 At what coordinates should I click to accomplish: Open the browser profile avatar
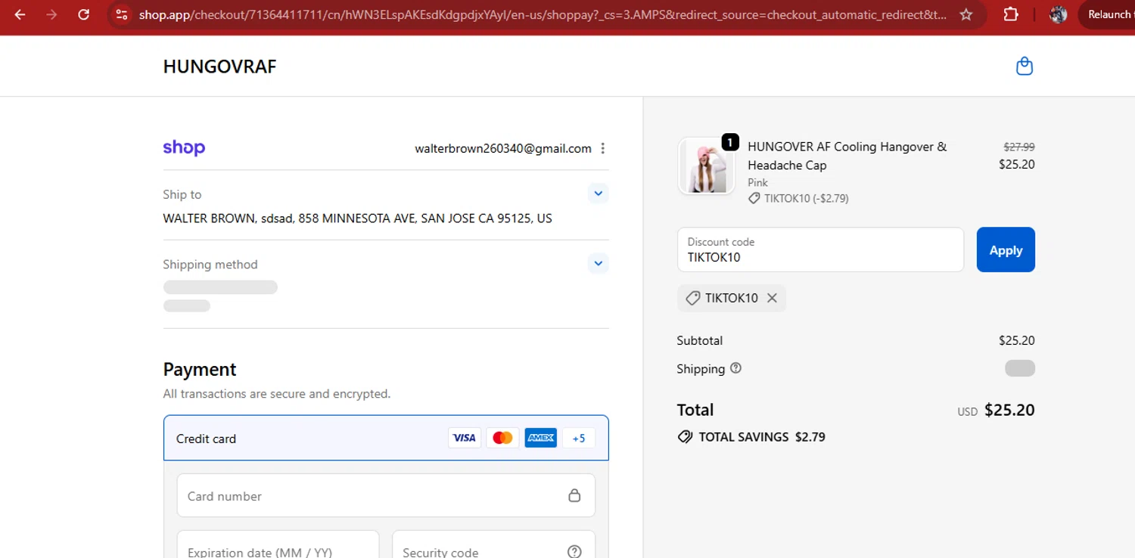[x=1059, y=14]
